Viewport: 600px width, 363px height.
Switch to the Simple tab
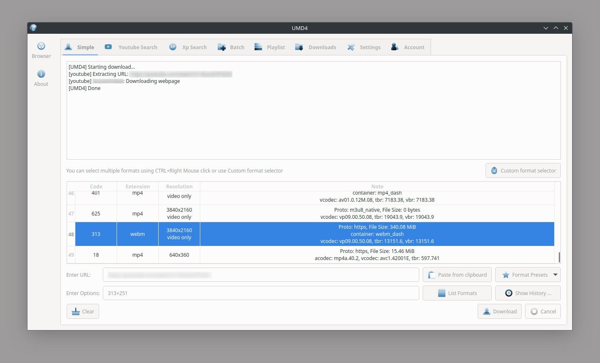click(80, 47)
